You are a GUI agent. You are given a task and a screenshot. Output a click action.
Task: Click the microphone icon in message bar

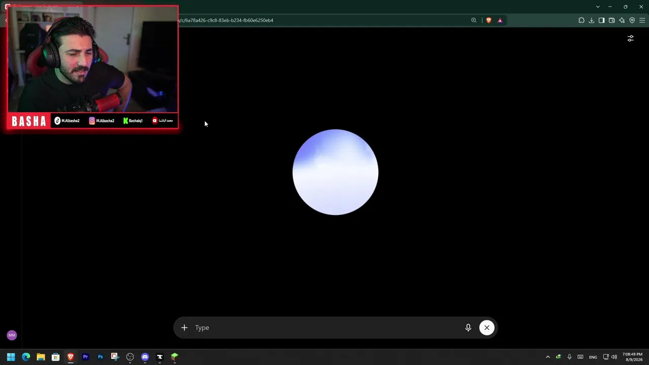click(468, 328)
